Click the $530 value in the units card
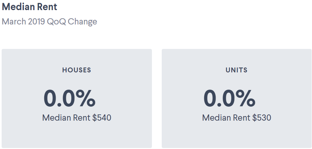 (x=262, y=118)
